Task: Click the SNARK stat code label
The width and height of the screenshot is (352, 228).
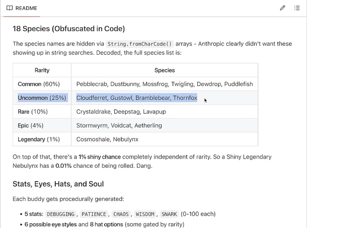Action: [169, 214]
